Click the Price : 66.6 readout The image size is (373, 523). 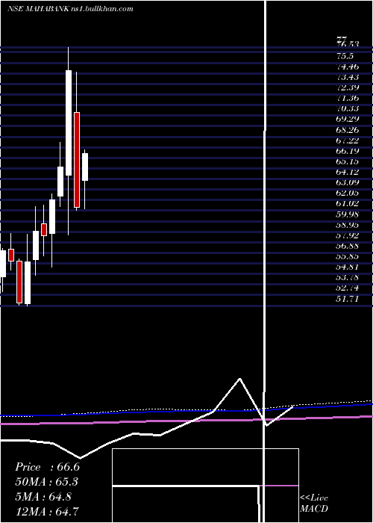coord(47,467)
